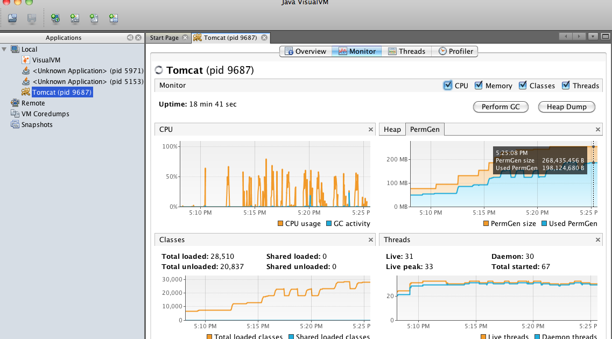Click the Daemon 30 threads value
The width and height of the screenshot is (612, 339).
530,256
